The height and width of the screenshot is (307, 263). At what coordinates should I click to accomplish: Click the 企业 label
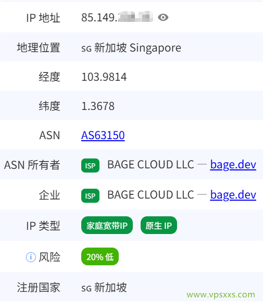click(49, 195)
